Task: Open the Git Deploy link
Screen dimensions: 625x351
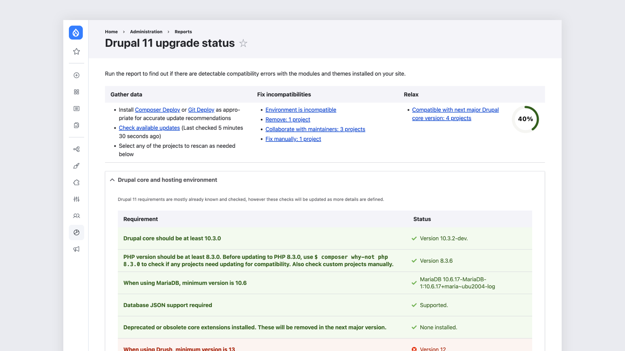Action: (201, 110)
